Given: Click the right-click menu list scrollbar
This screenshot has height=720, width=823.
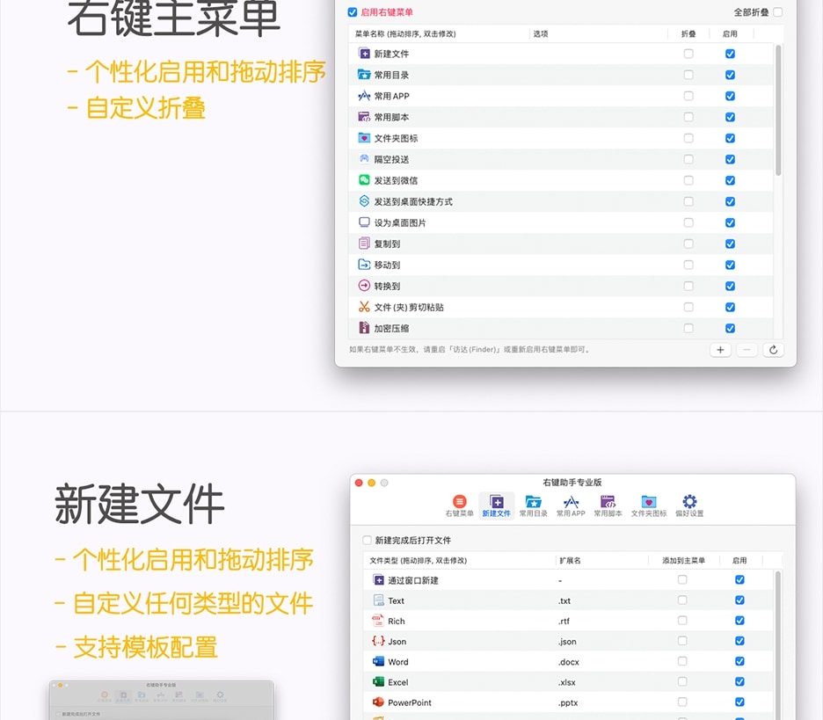Looking at the screenshot, I should [x=778, y=110].
